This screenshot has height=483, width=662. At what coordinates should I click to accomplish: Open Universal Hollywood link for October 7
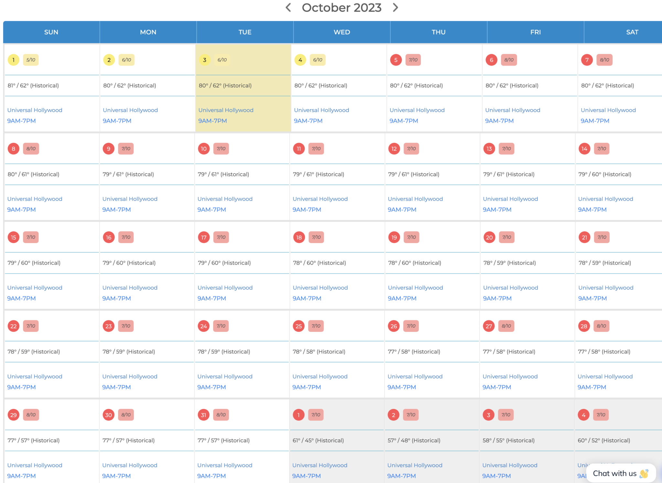pos(608,110)
